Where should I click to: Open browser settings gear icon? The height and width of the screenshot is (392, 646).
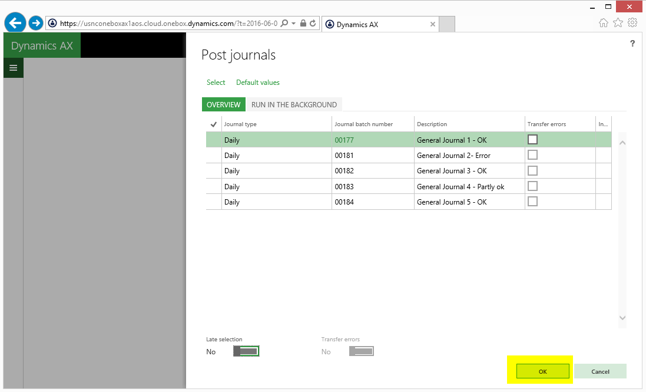pyautogui.click(x=632, y=23)
